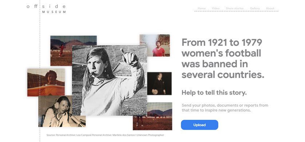
Task: Click the photo source credits caption
Action: click(x=105, y=135)
